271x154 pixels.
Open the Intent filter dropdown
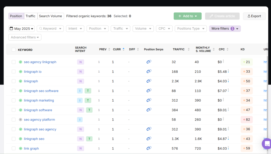tap(75, 28)
